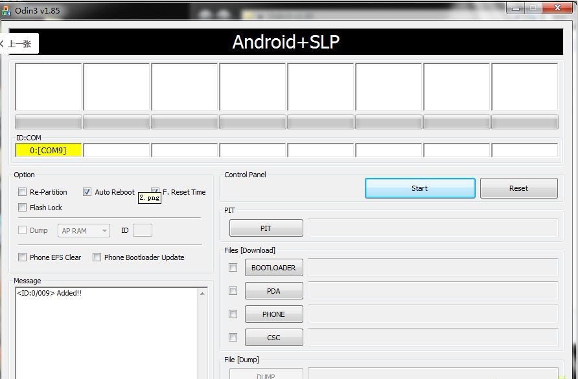578x379 pixels.
Task: Check Phone Bootloader Update
Action: coord(97,257)
